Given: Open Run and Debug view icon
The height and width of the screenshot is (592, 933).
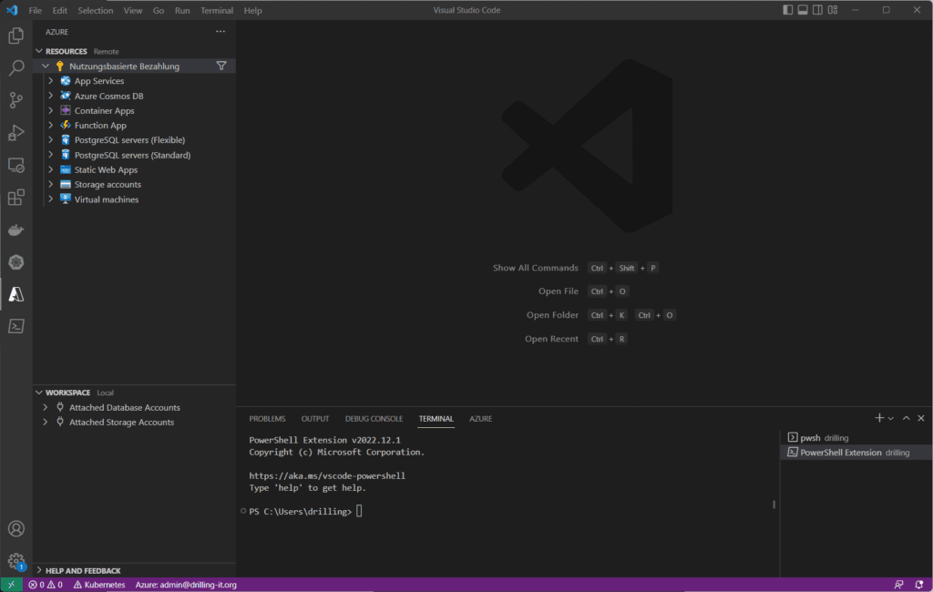Looking at the screenshot, I should (x=16, y=132).
